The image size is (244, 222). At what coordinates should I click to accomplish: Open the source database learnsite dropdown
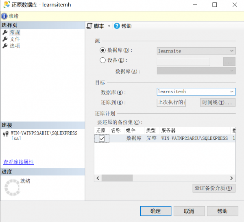point(232,51)
